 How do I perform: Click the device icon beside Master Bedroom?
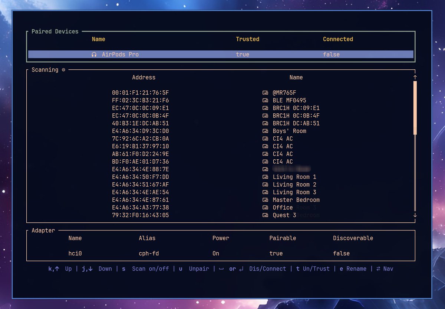[265, 200]
